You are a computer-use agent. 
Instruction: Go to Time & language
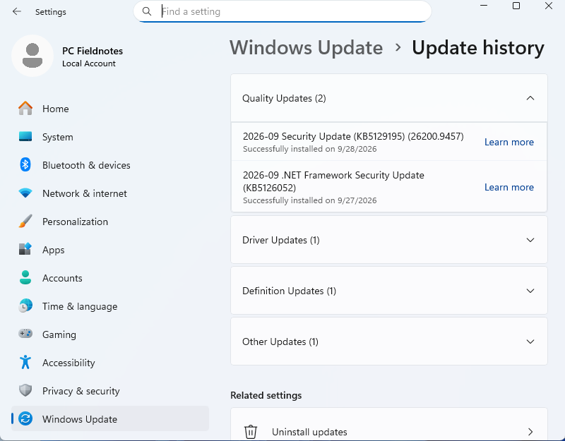click(110, 306)
